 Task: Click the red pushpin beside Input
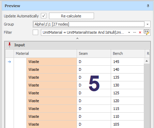tap(10, 45)
